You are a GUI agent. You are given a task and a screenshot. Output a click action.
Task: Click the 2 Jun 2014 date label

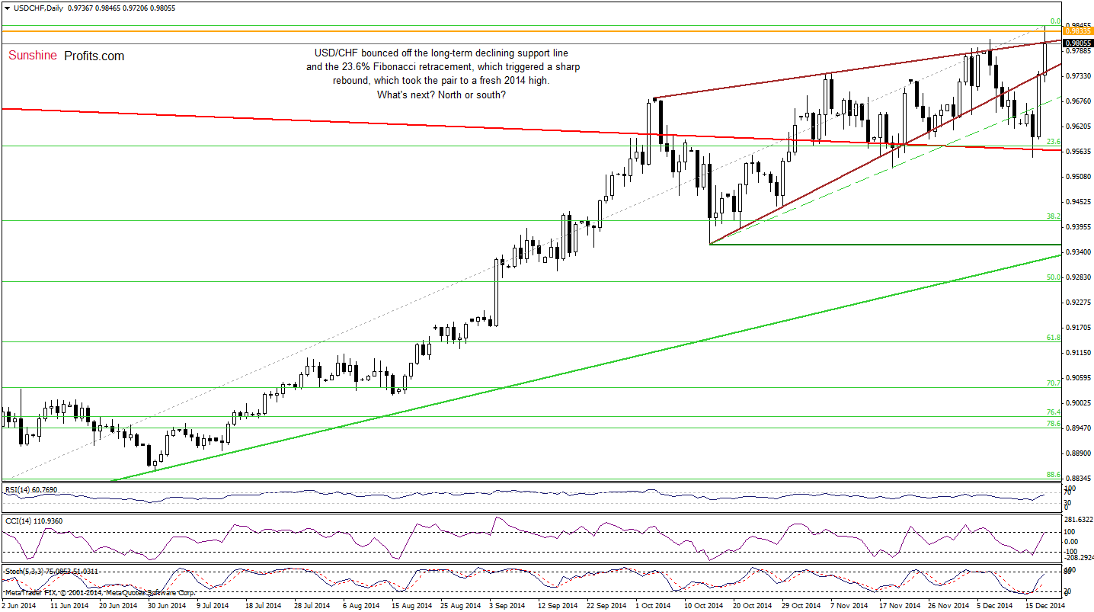click(19, 605)
